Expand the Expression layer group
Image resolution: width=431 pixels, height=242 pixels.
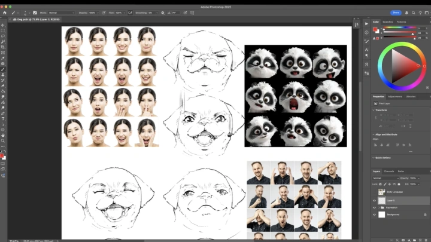point(379,208)
